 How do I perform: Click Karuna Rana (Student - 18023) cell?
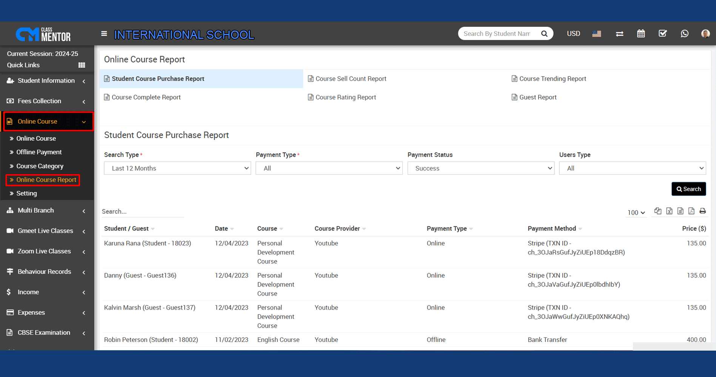[x=148, y=243]
